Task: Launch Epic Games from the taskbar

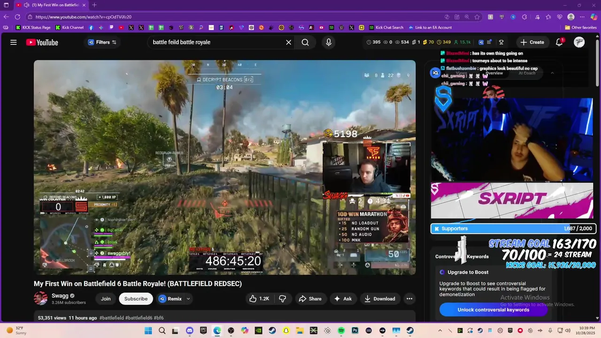Action: [x=203, y=330]
